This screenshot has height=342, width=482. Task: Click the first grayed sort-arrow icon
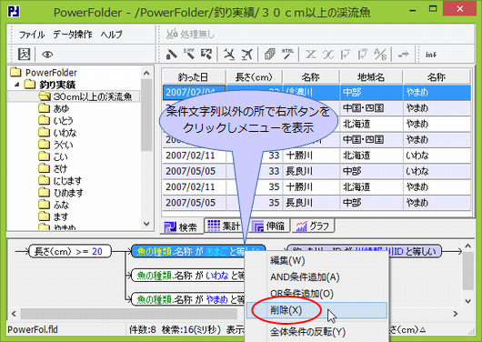[x=345, y=55]
